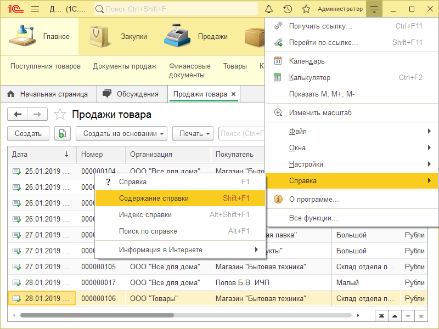This screenshot has width=439, height=329.
Task: Open Справка F1 in submenu
Action: [180, 182]
